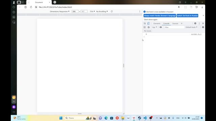Open the Dimensions Responsive dropdown

tap(59, 11)
